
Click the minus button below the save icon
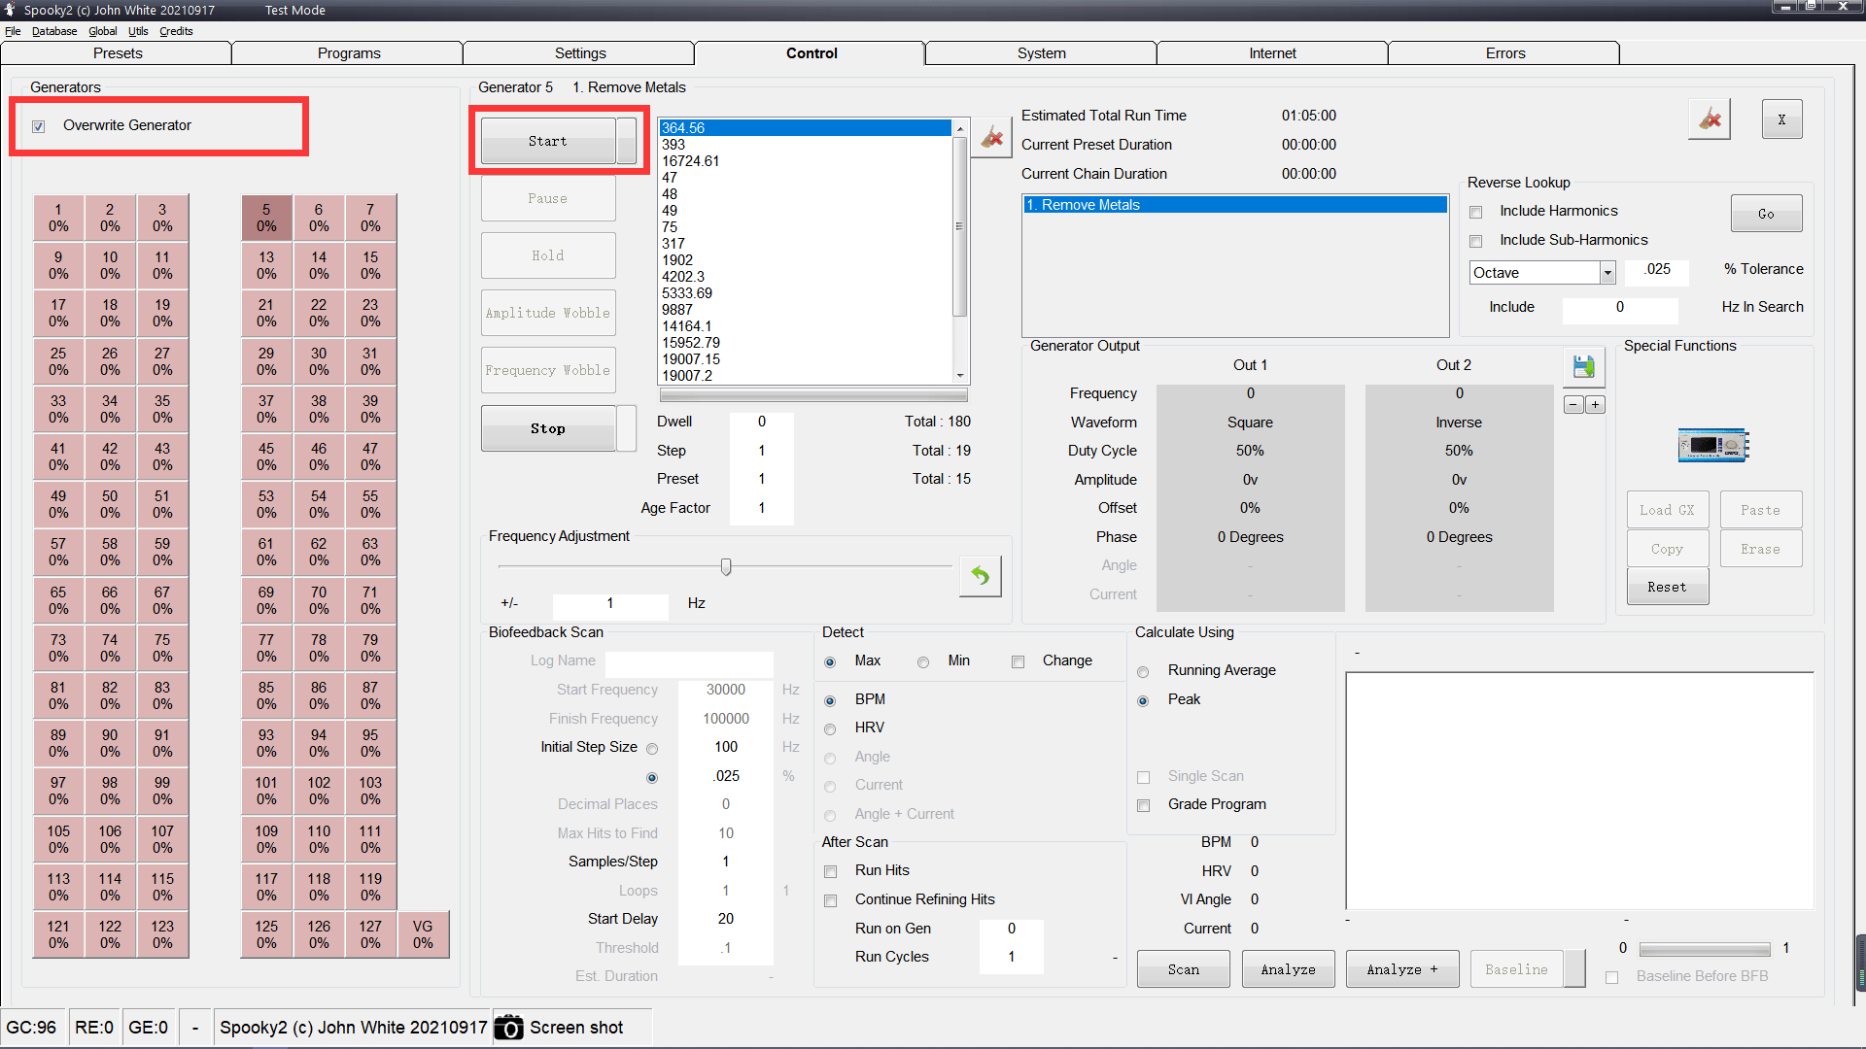(1573, 404)
